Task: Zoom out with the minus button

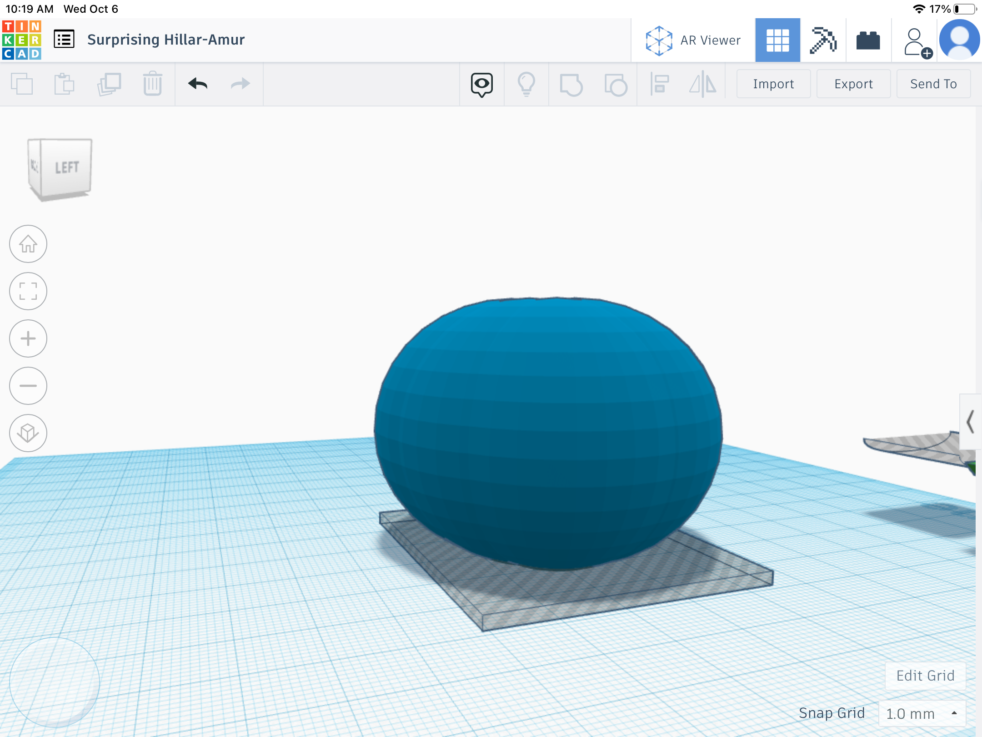Action: [28, 386]
